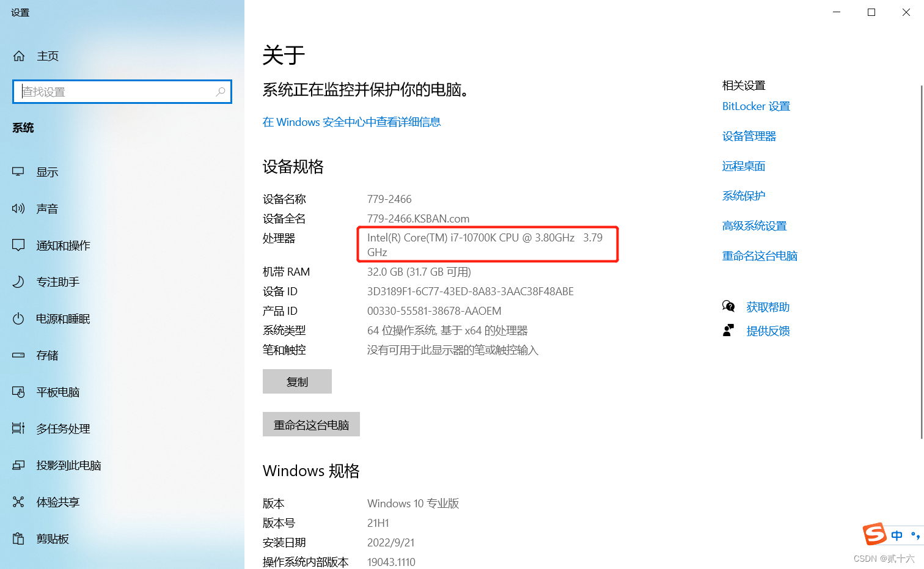Screen dimensions: 924x569
Task: Click the RAM value 32.0 GB
Action: [419, 272]
